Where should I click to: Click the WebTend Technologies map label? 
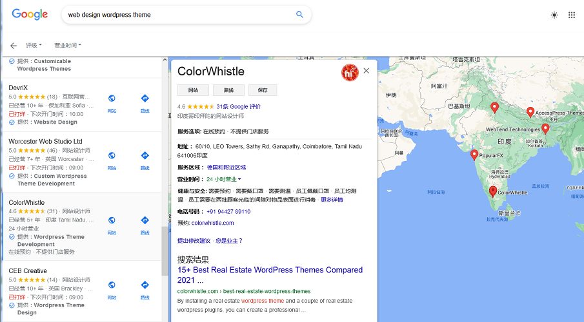click(513, 129)
